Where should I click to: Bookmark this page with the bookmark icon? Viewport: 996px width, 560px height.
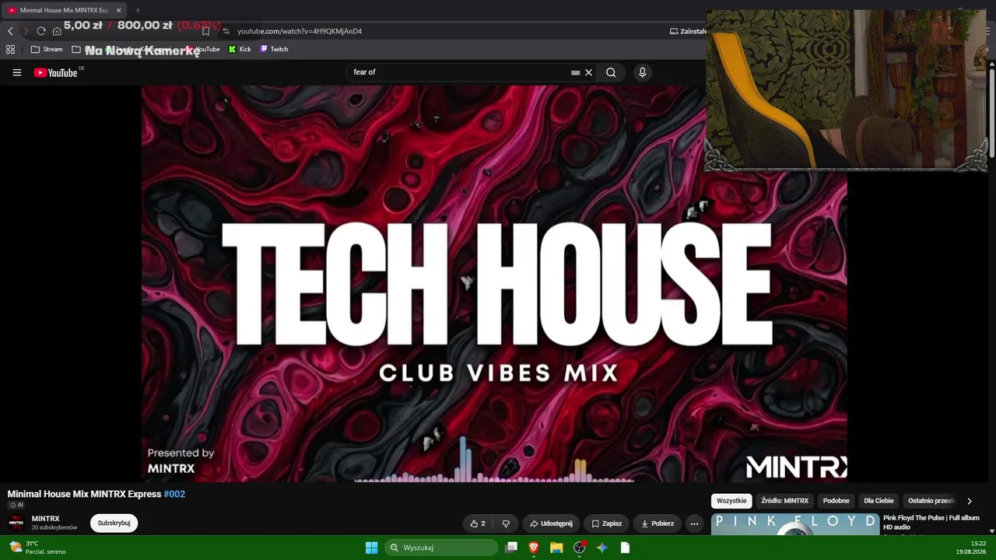click(x=205, y=31)
